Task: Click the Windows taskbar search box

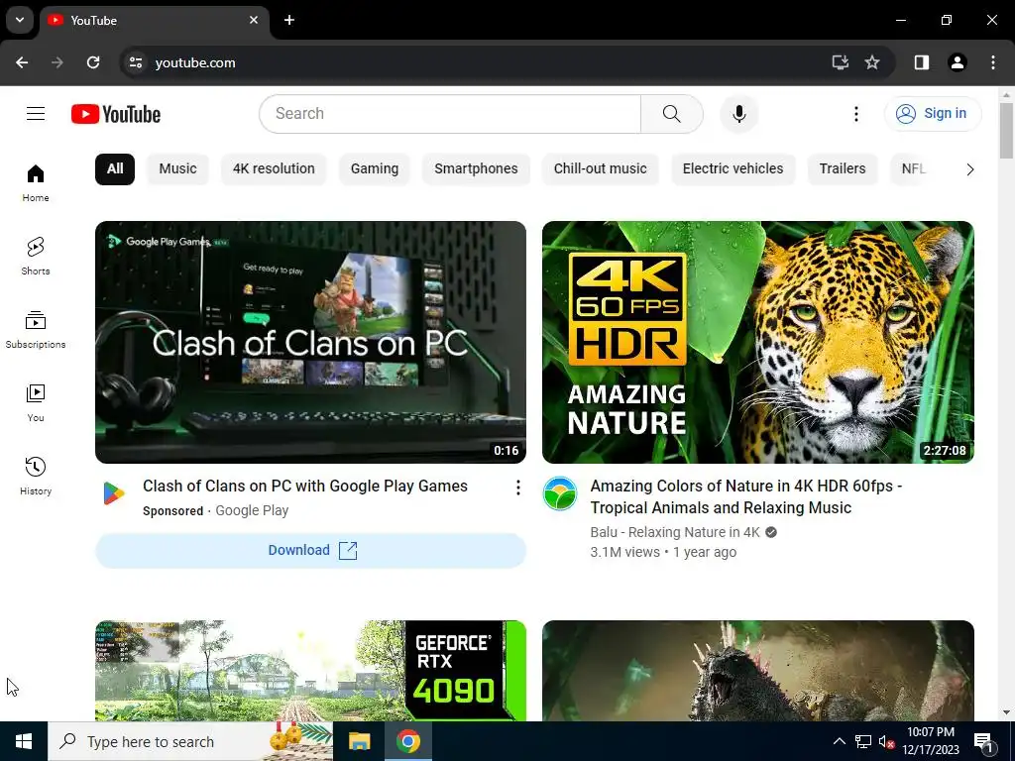Action: (190, 741)
